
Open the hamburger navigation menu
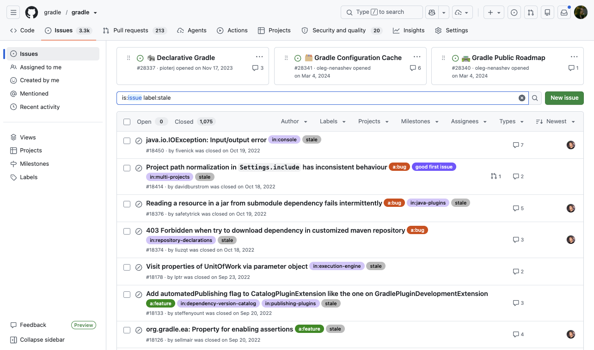pos(13,12)
